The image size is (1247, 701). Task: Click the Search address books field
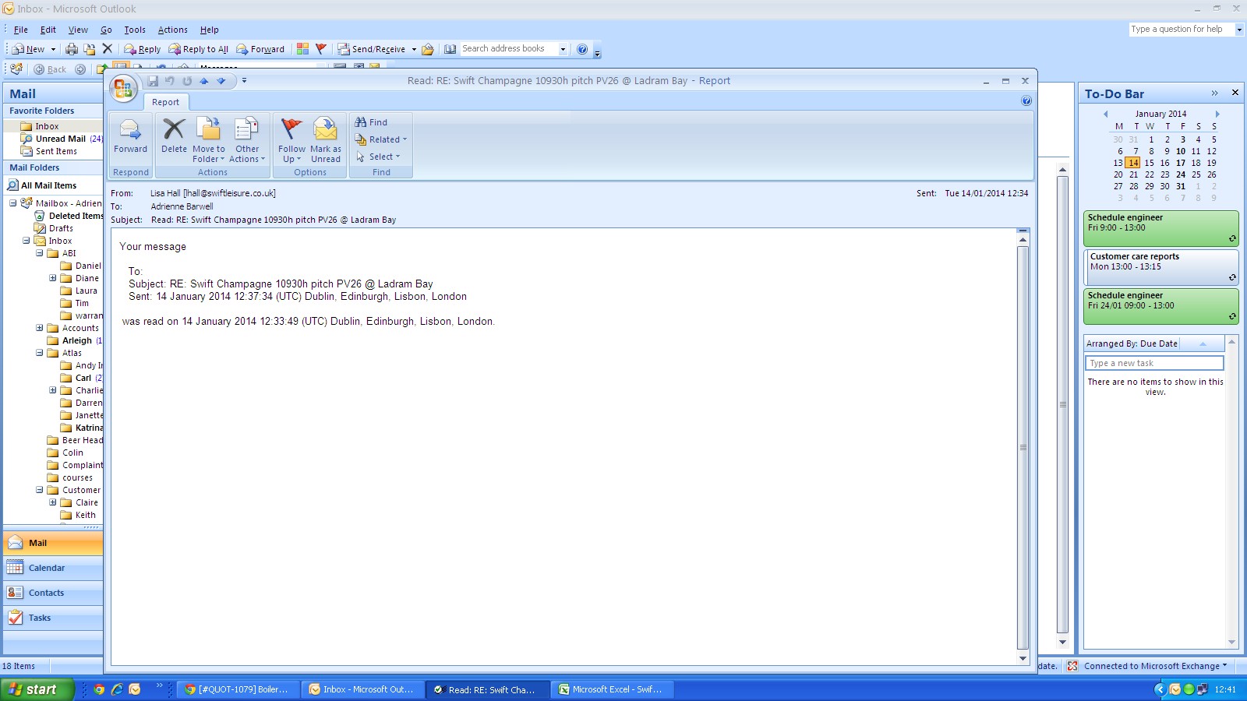coord(508,49)
